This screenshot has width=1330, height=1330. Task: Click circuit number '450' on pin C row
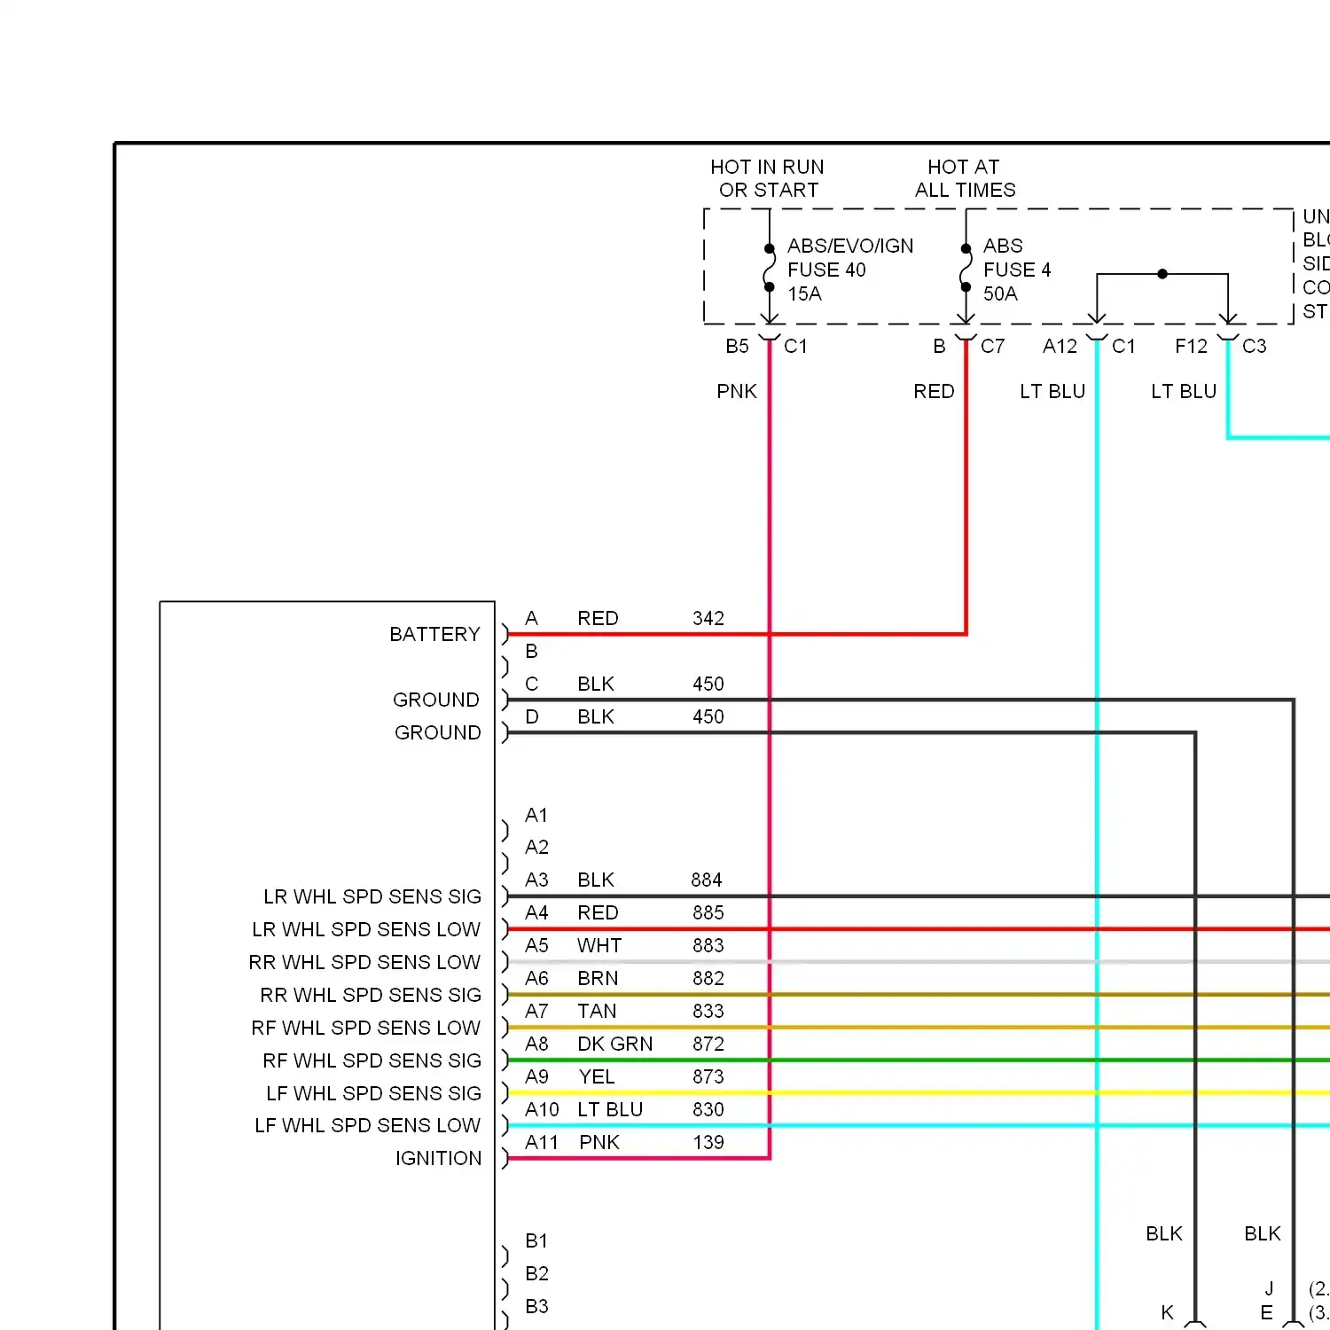coord(708,684)
